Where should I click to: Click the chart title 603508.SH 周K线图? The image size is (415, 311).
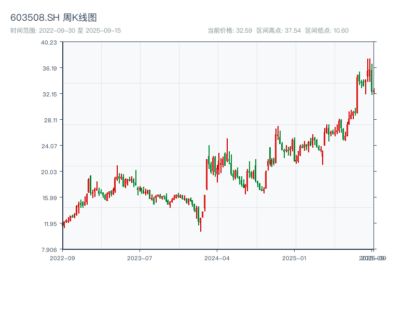pyautogui.click(x=53, y=18)
